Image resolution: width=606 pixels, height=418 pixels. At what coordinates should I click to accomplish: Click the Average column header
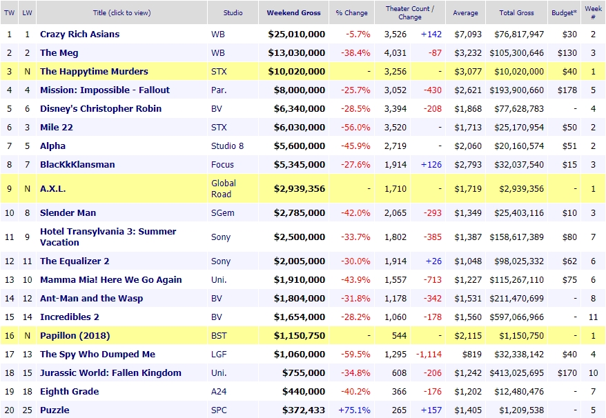(x=465, y=12)
